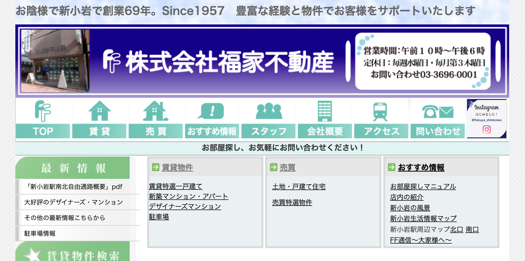The image size is (525, 261).
Task: Click the green arrow icon beside 賃貸物件
Action: [x=155, y=167]
